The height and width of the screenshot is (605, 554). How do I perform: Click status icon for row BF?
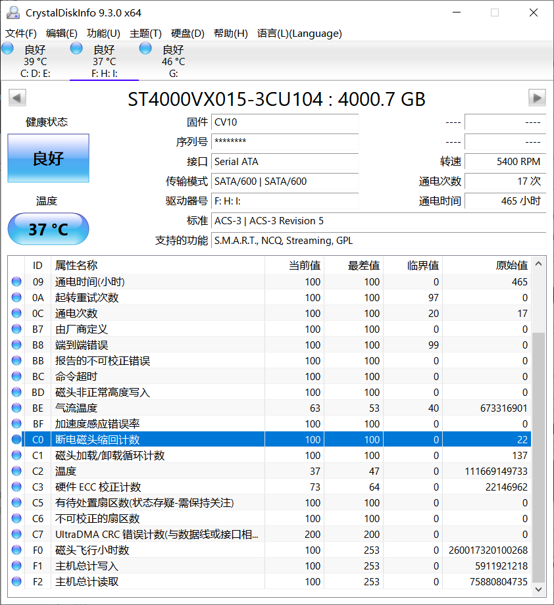click(16, 423)
